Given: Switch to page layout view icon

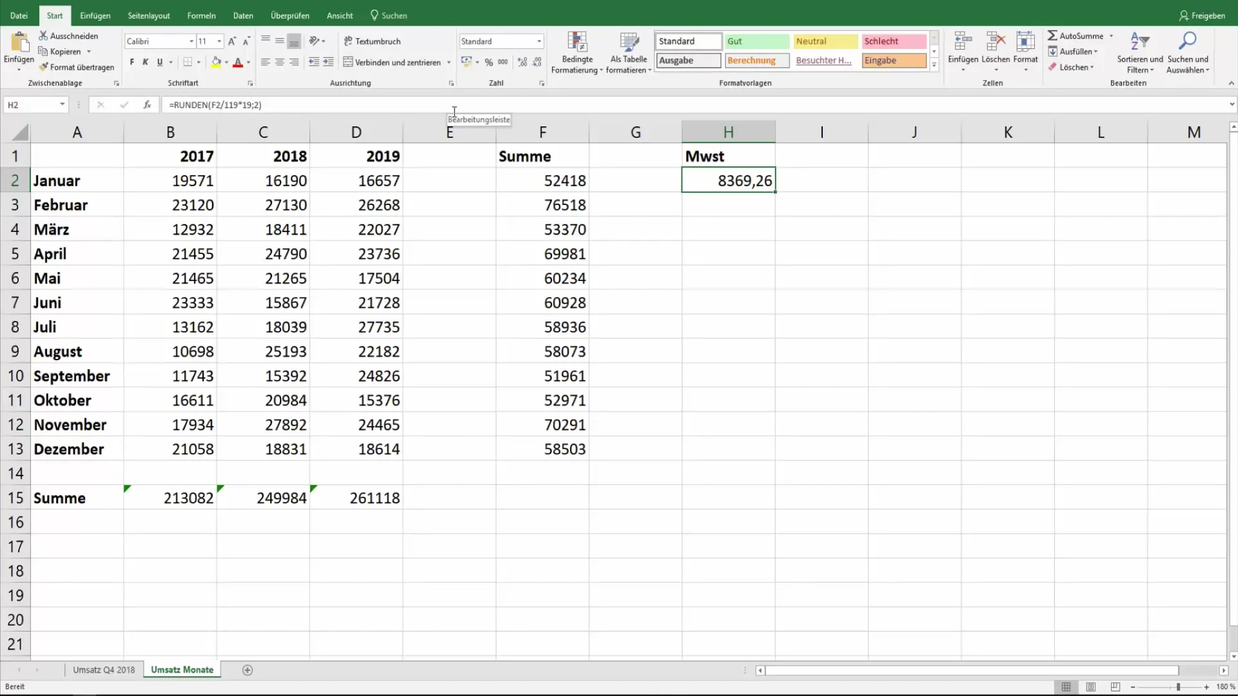Looking at the screenshot, I should coord(1090,687).
